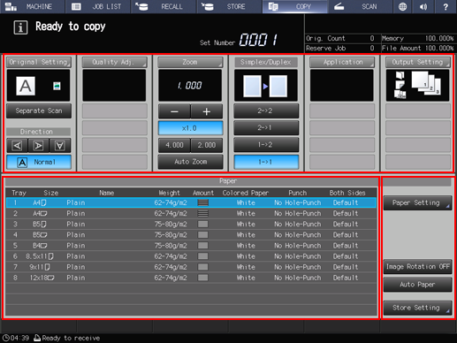
Task: Click the Simplex/Duplex header button
Action: point(266,62)
